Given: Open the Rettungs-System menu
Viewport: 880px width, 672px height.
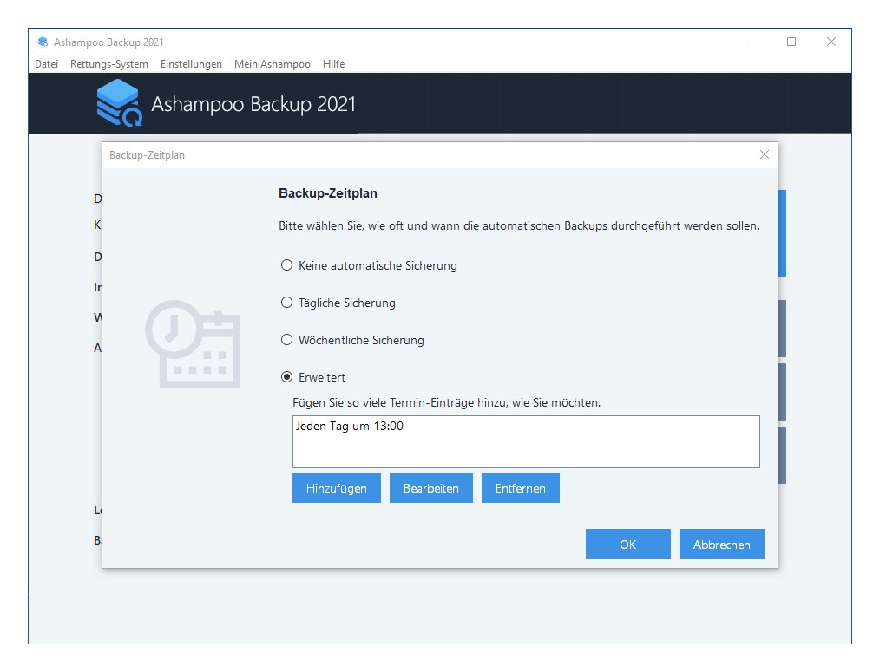Looking at the screenshot, I should pos(109,64).
